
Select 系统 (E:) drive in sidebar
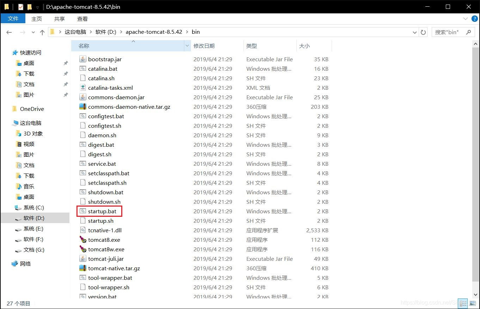33,228
